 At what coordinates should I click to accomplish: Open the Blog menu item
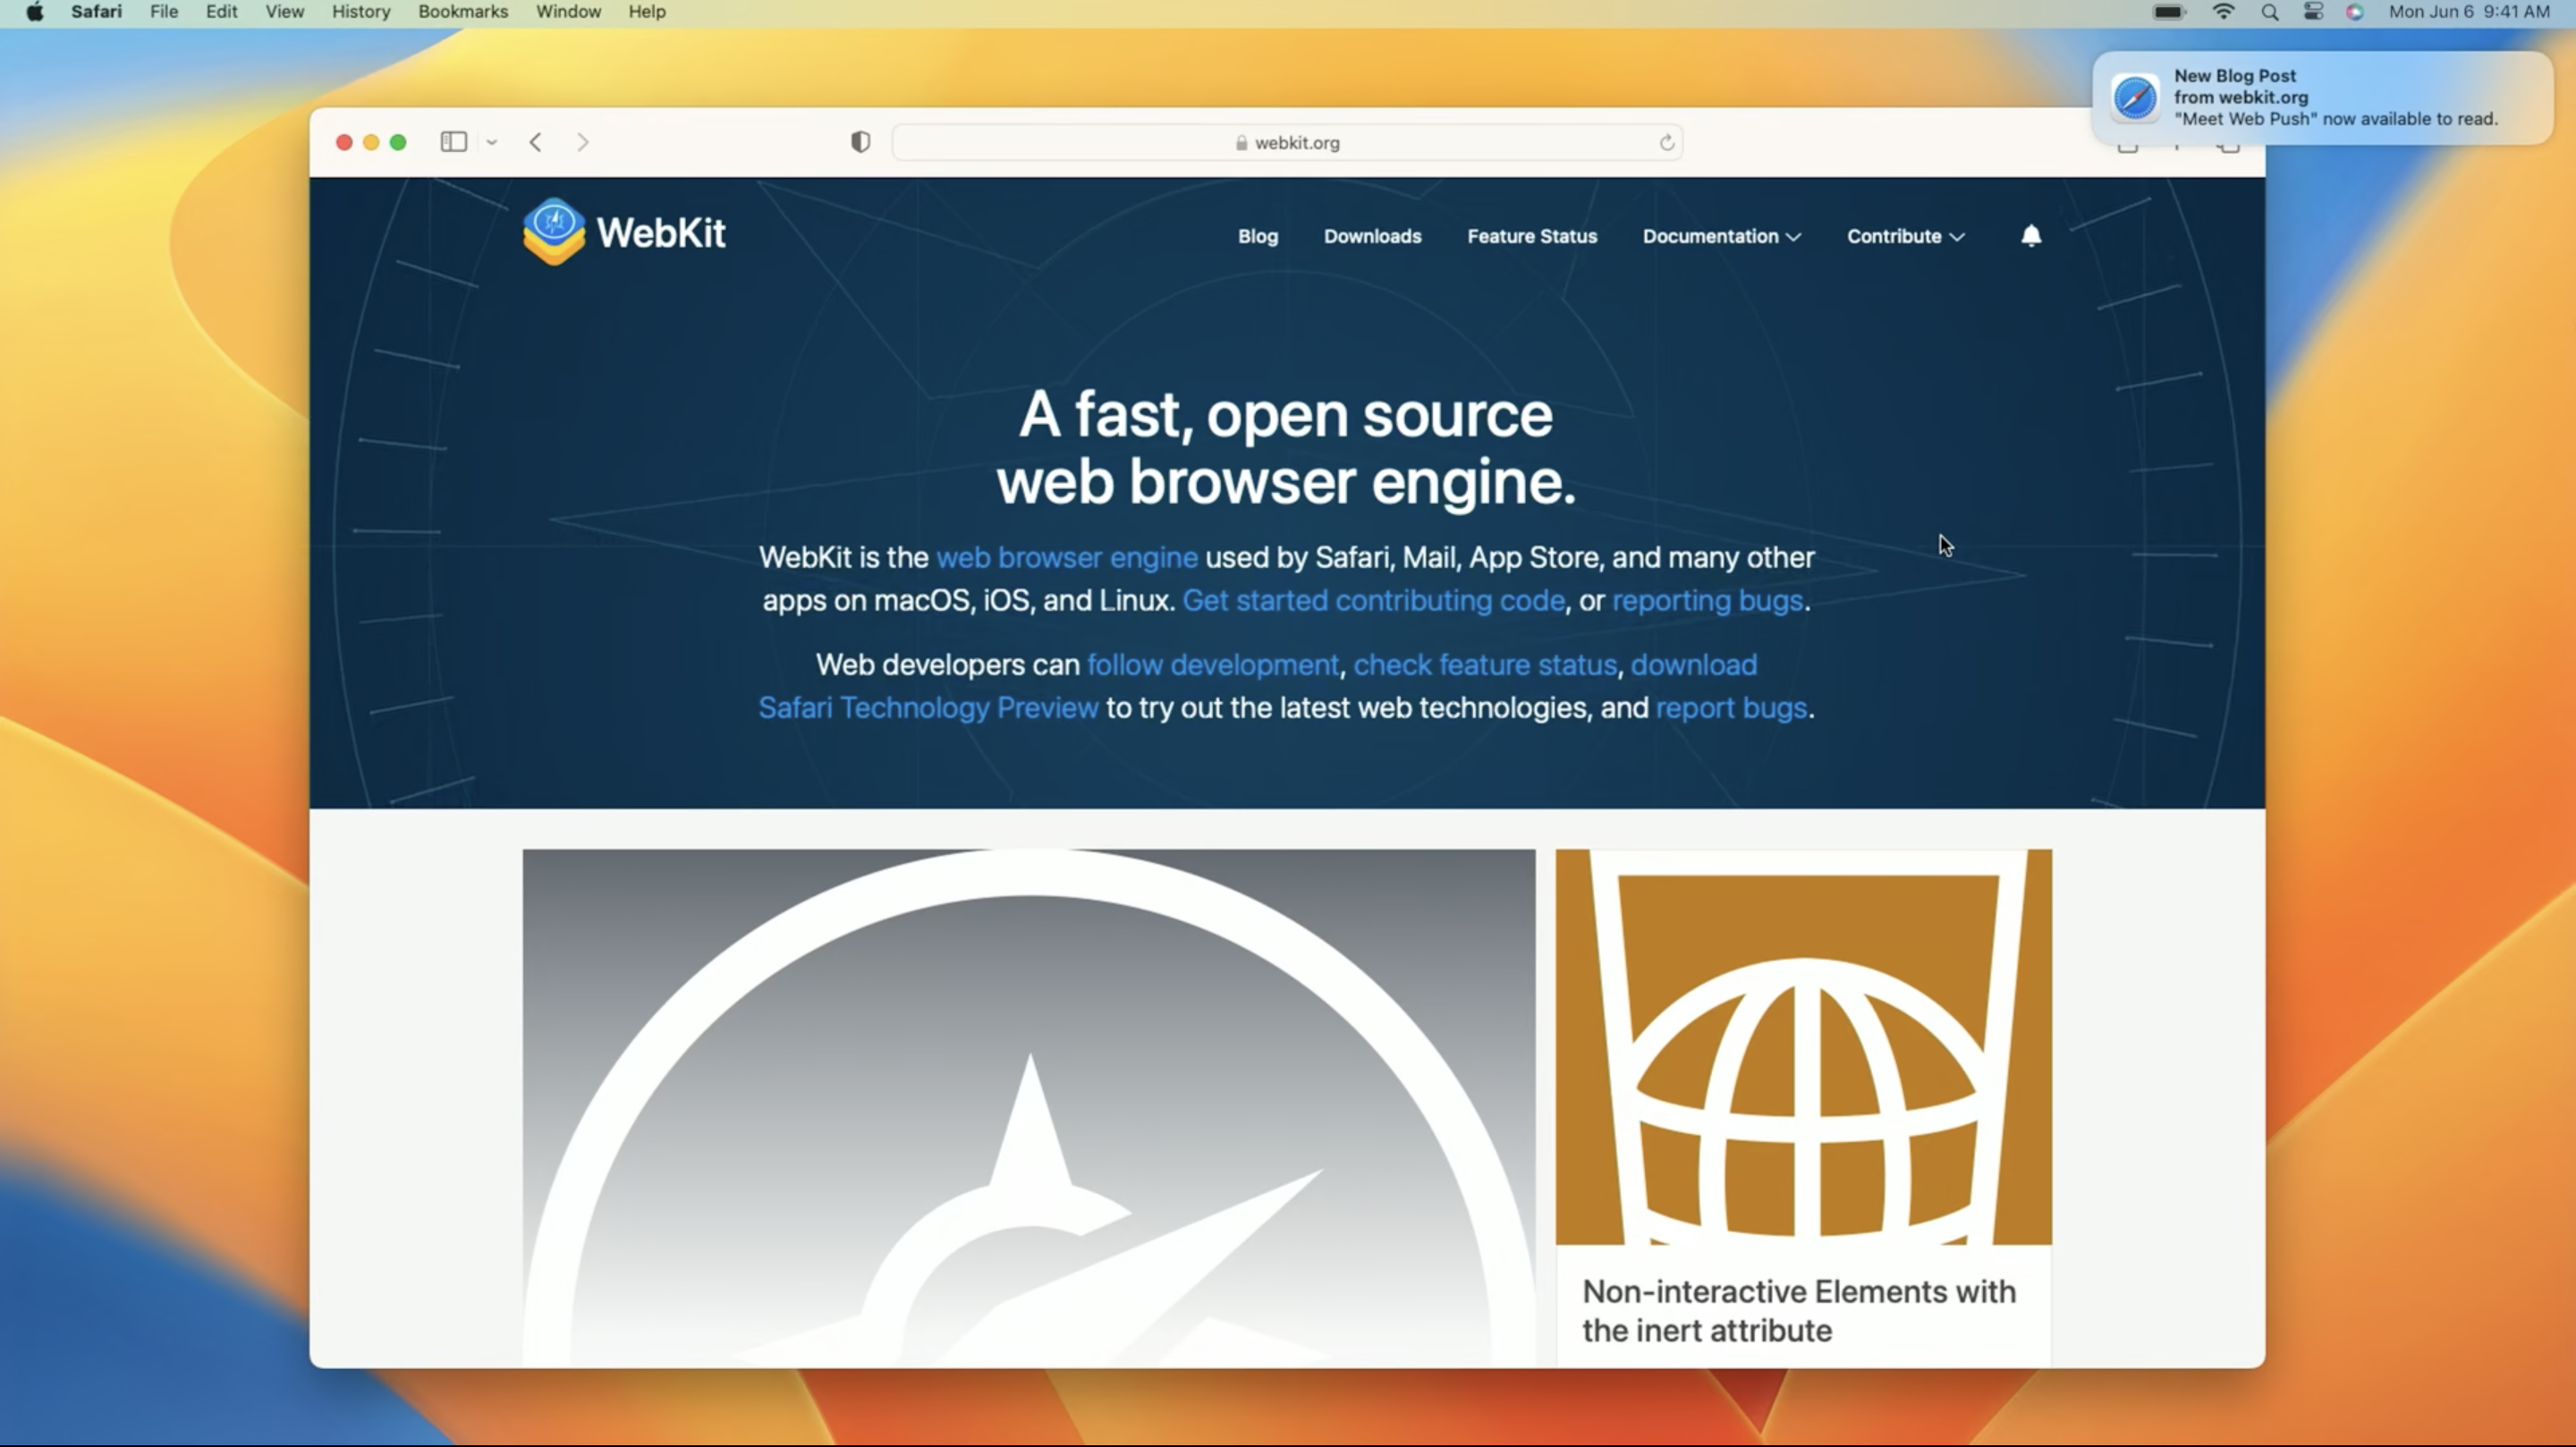click(1258, 235)
